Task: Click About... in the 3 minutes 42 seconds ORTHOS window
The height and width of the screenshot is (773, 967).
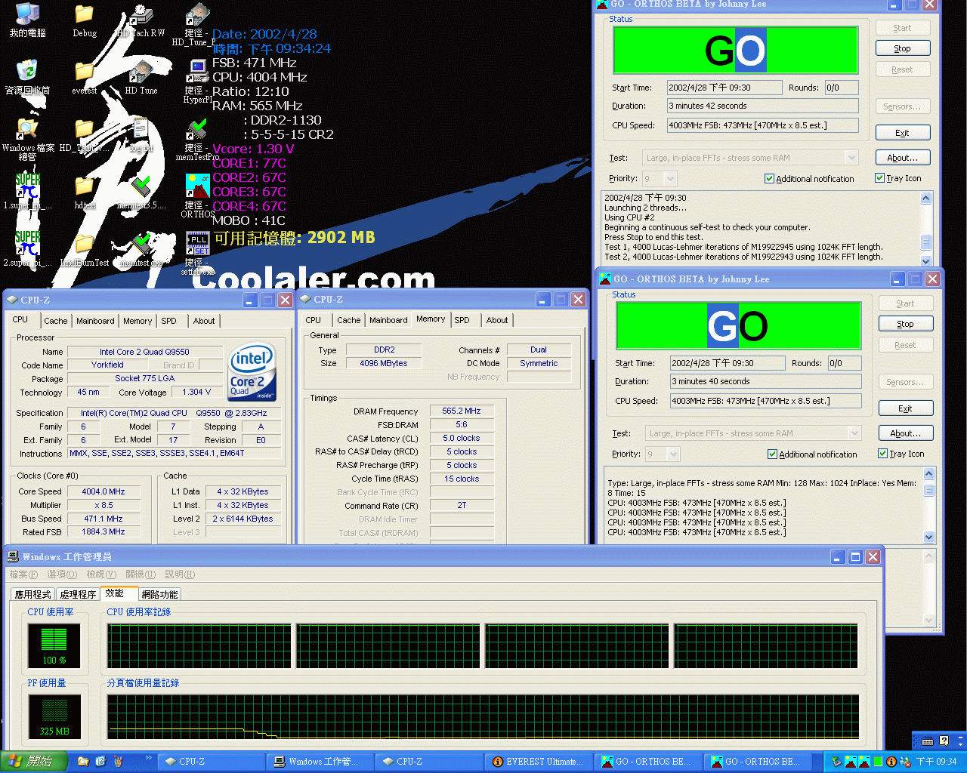Action: point(903,158)
